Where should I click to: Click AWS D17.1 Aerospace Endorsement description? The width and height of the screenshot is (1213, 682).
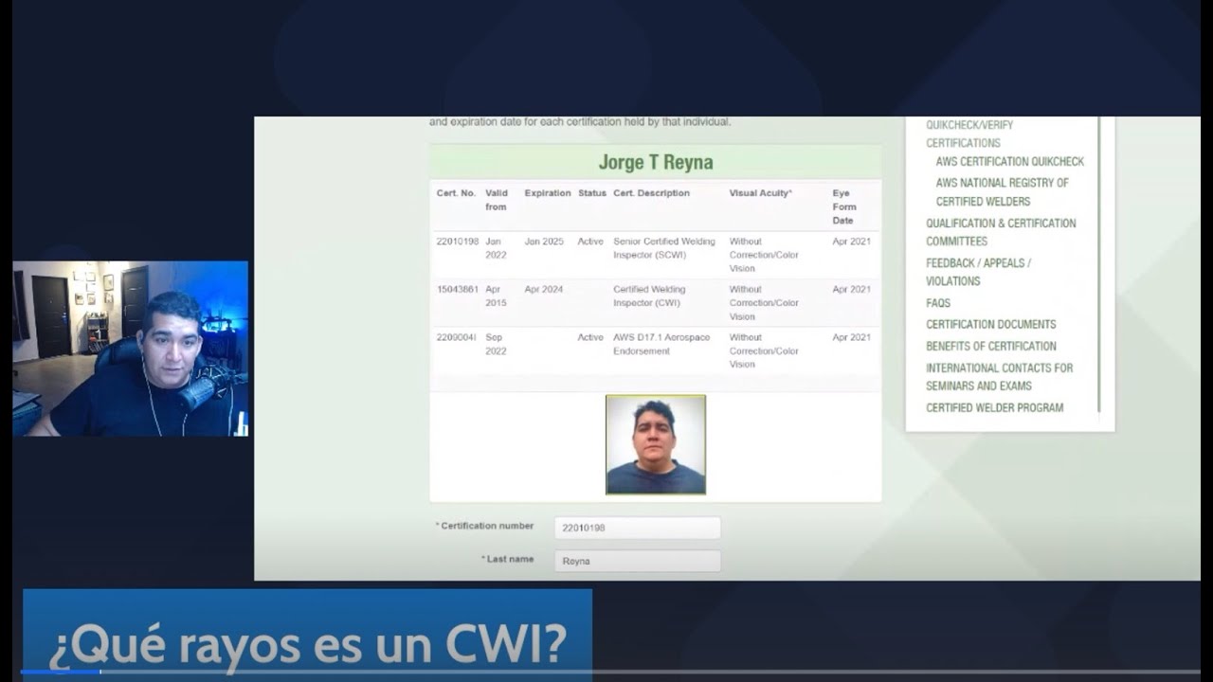(661, 345)
